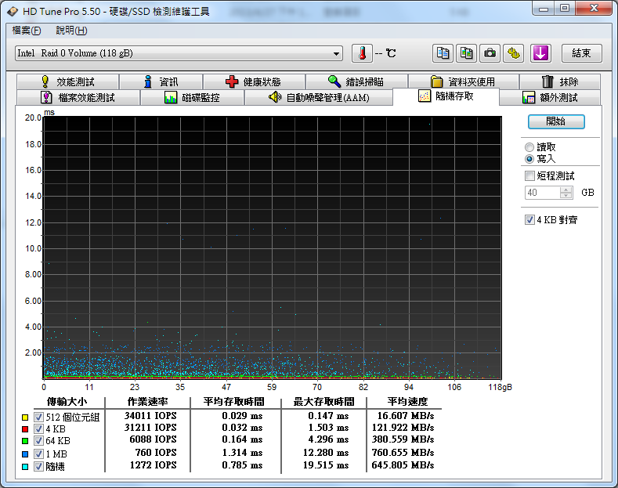Screen dimensions: 618x488
Task: Click the 開始 start button
Action: click(556, 121)
